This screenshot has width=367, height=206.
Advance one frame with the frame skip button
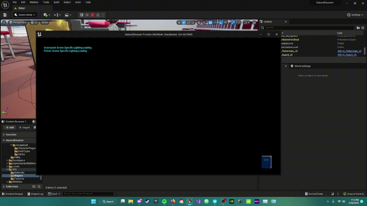87,15
